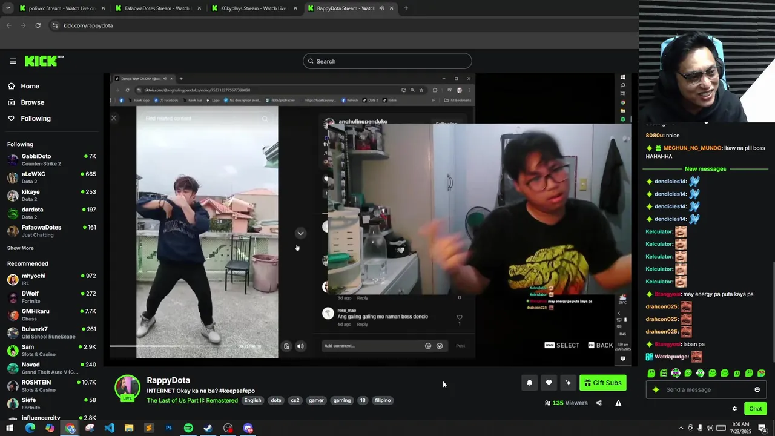Open The Last of Us Part II category link
This screenshot has height=436, width=775.
(x=192, y=400)
